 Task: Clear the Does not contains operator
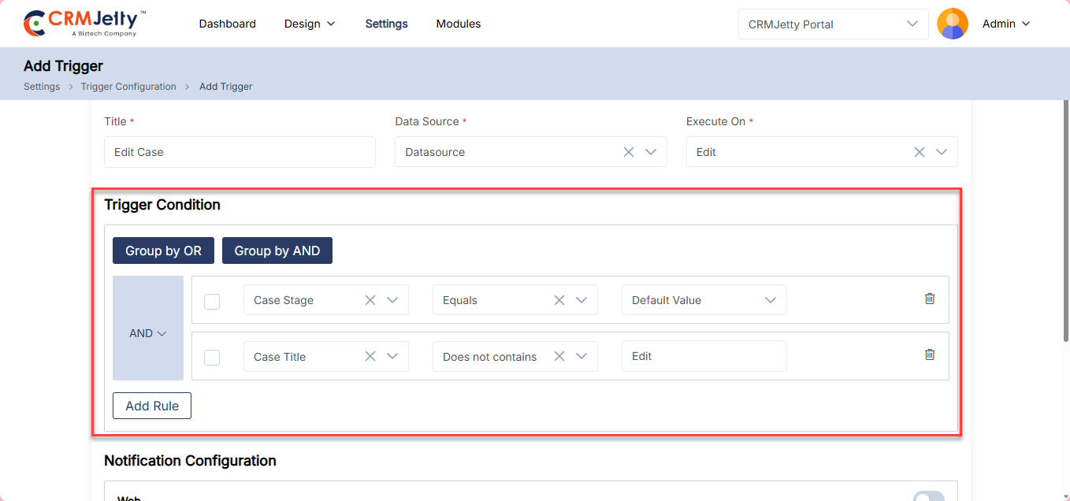coord(559,356)
